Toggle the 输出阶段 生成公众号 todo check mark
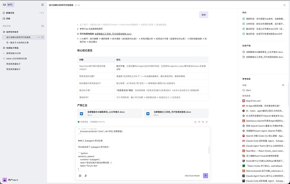Image resolution: width=290 pixels, height=184 pixels. [243, 29]
